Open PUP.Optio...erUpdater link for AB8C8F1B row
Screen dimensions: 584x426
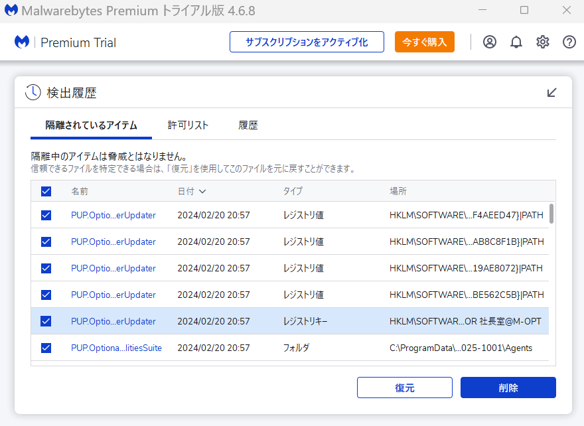pos(113,242)
